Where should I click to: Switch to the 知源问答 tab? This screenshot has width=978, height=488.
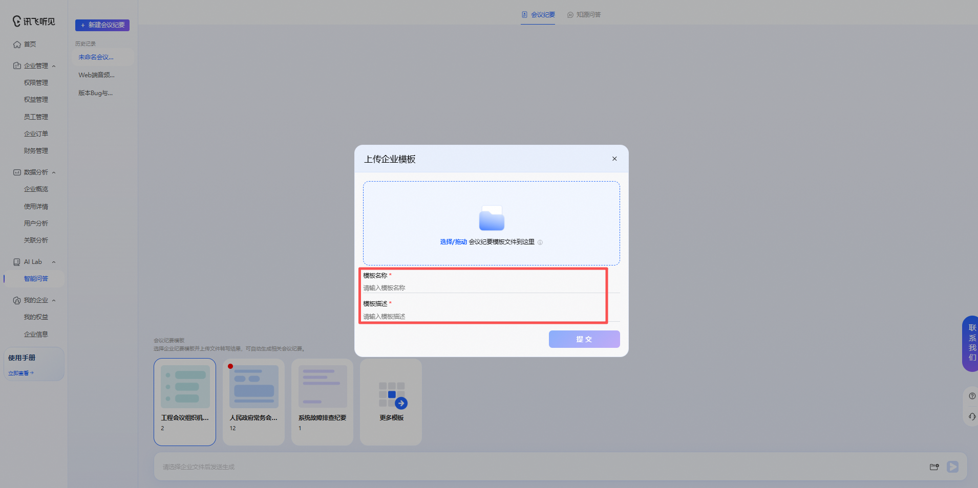pos(584,15)
